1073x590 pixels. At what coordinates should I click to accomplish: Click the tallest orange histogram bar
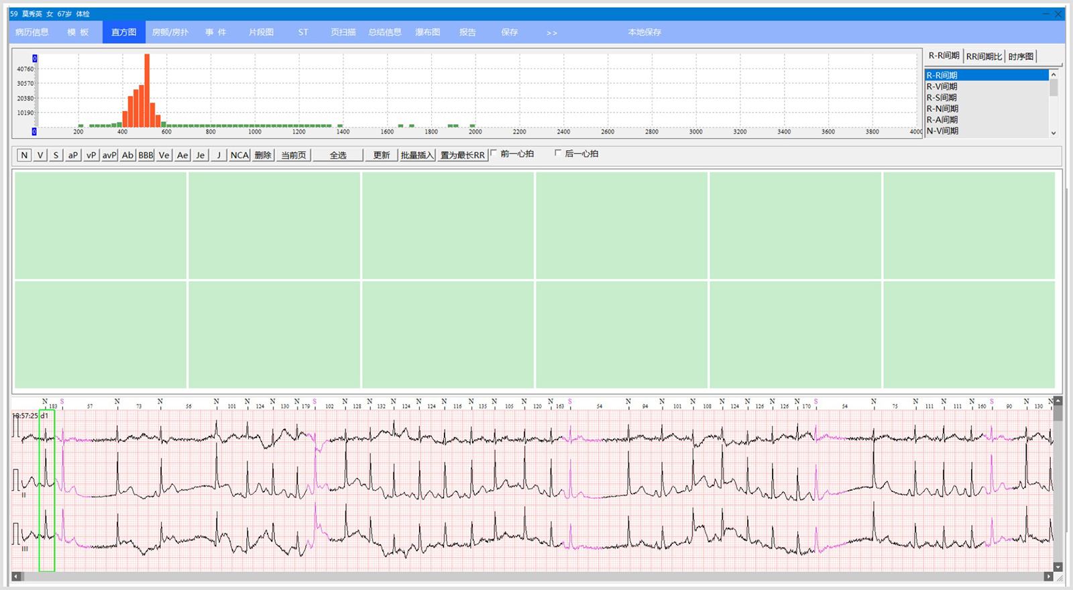point(147,91)
